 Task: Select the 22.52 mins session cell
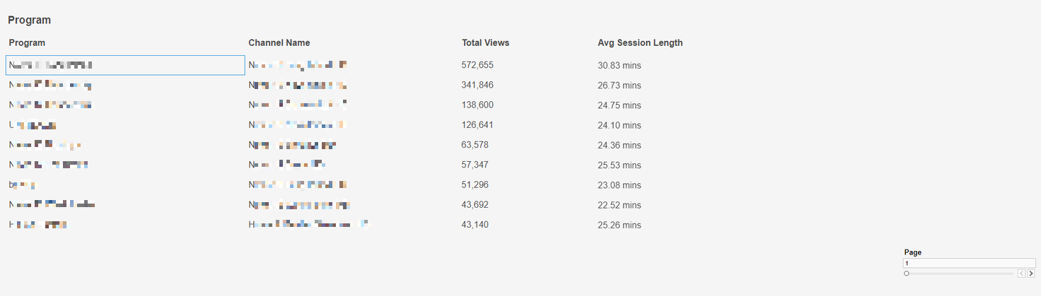620,205
